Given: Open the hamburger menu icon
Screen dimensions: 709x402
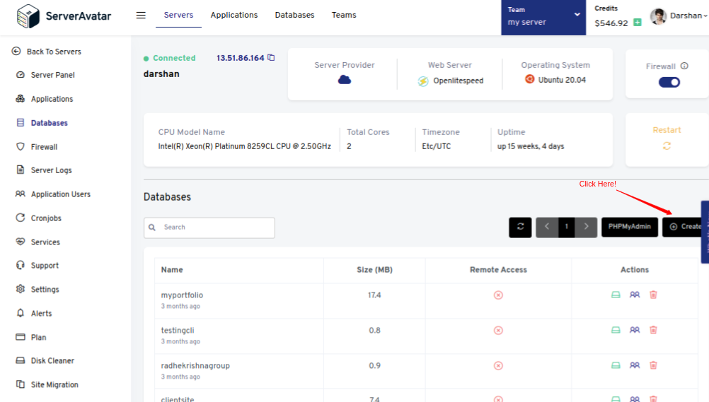Looking at the screenshot, I should [x=141, y=16].
